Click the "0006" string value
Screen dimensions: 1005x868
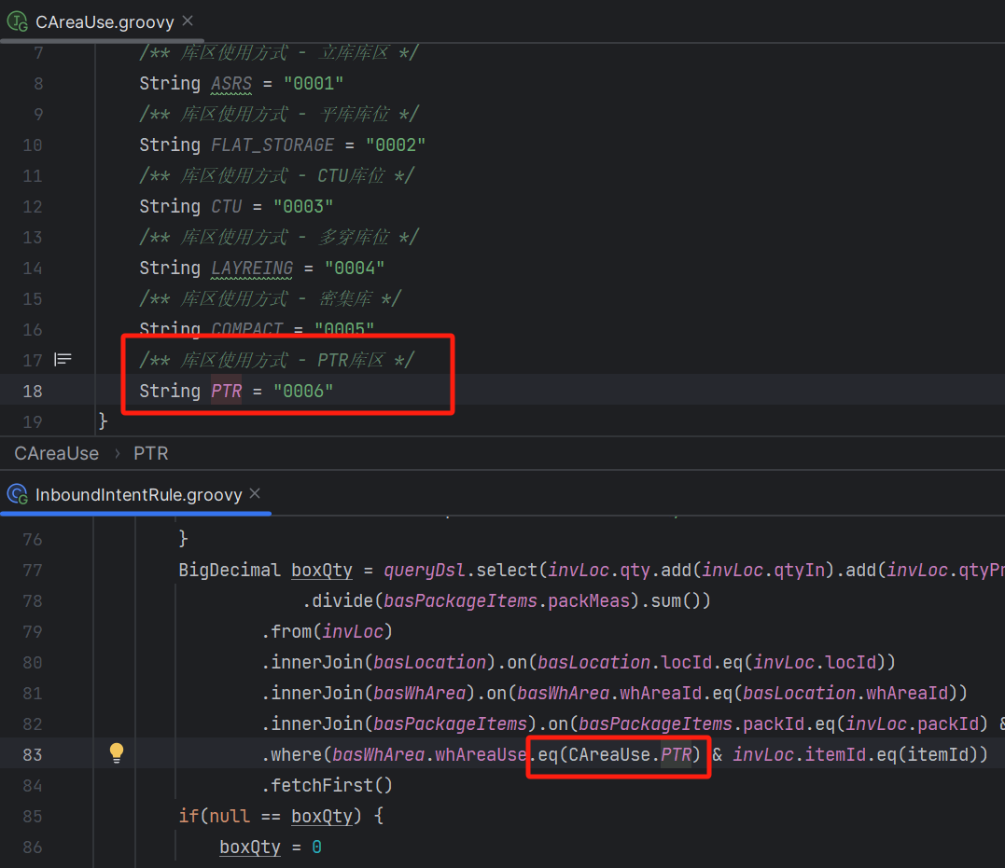(303, 391)
